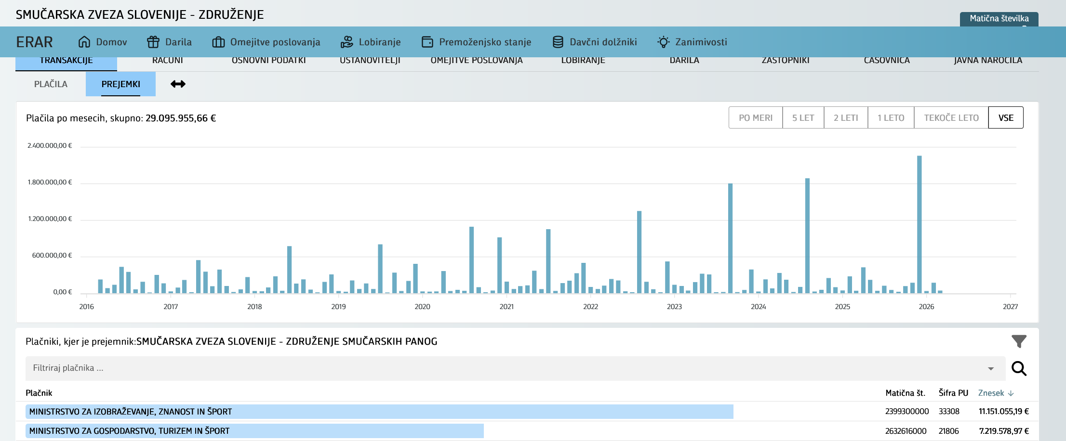Screen dimensions: 1066x441
Task: Switch to the PLAČILA tab
Action: [x=51, y=84]
